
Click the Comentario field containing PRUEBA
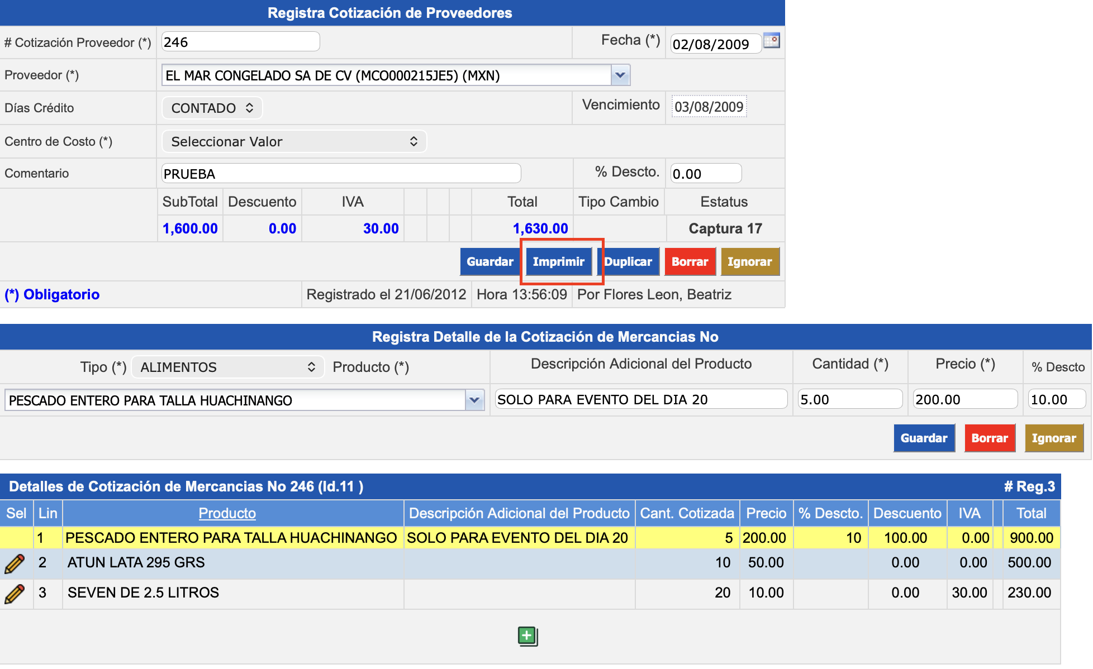coord(341,174)
